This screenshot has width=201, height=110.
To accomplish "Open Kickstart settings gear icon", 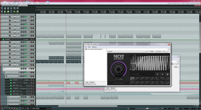I will pyautogui.click(x=167, y=74).
